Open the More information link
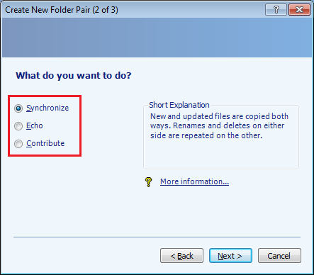This screenshot has width=314, height=275. 194,181
